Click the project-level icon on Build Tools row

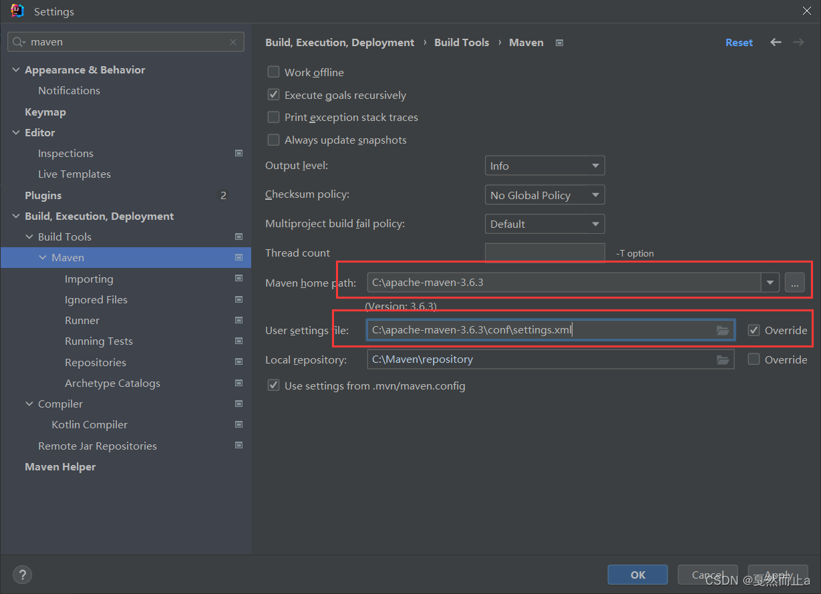(x=238, y=237)
